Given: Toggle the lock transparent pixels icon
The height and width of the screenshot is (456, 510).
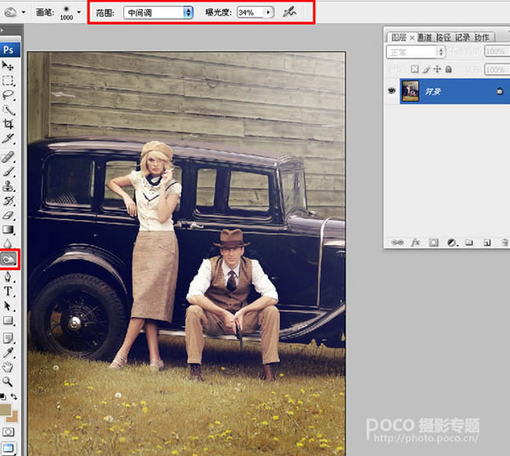Looking at the screenshot, I should [414, 69].
